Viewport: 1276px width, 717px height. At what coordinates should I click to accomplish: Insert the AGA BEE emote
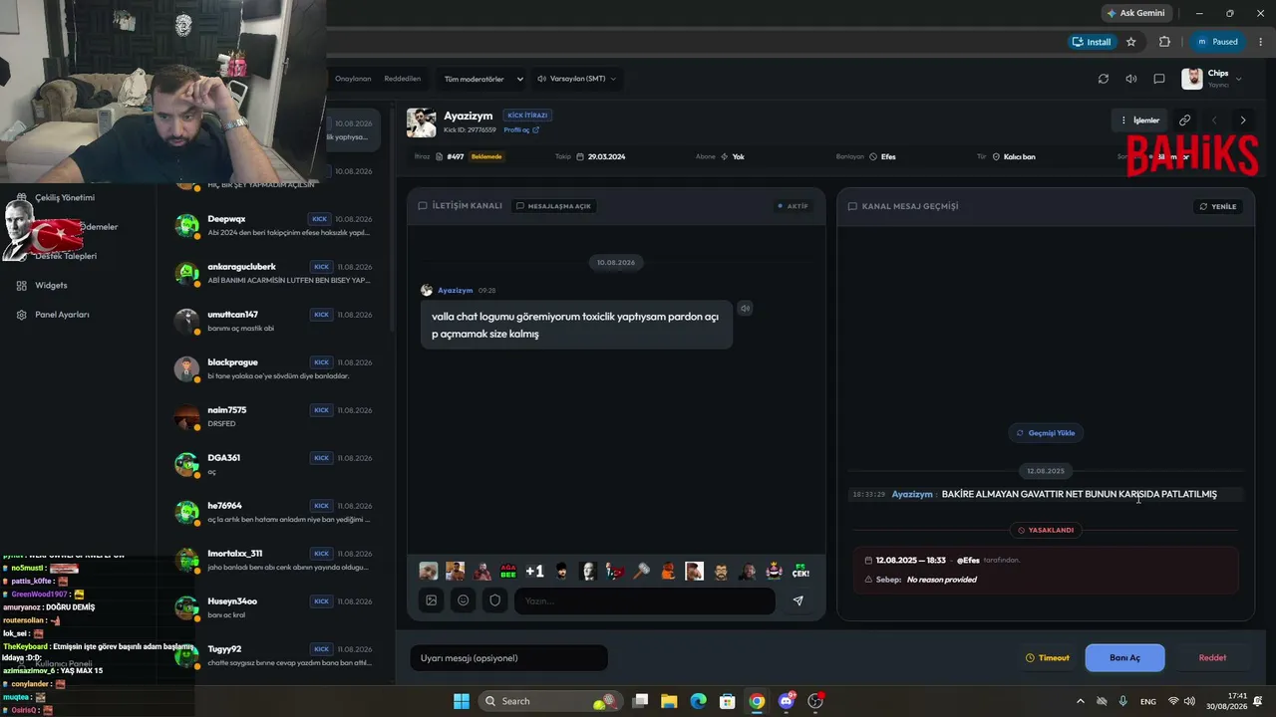coord(508,572)
